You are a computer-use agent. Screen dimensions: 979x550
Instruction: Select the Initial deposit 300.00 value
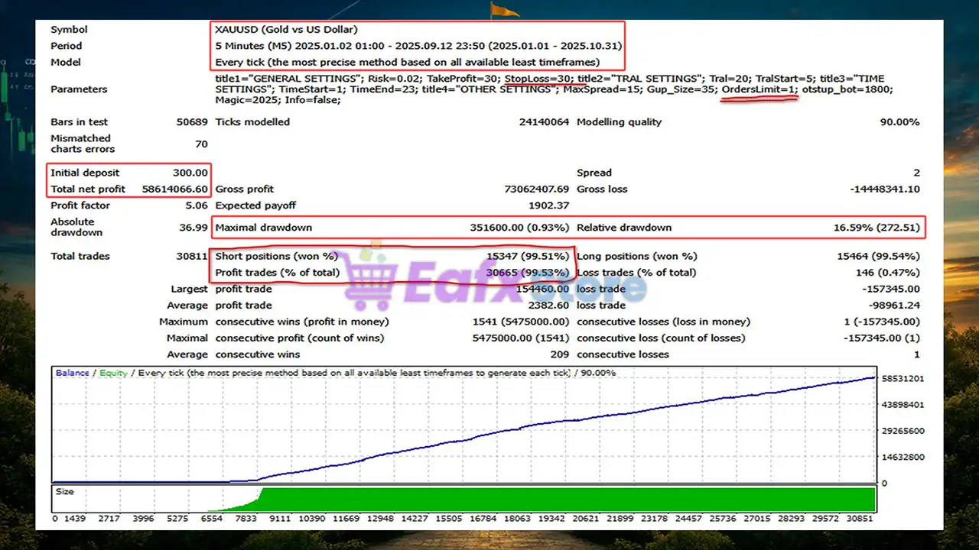(190, 173)
